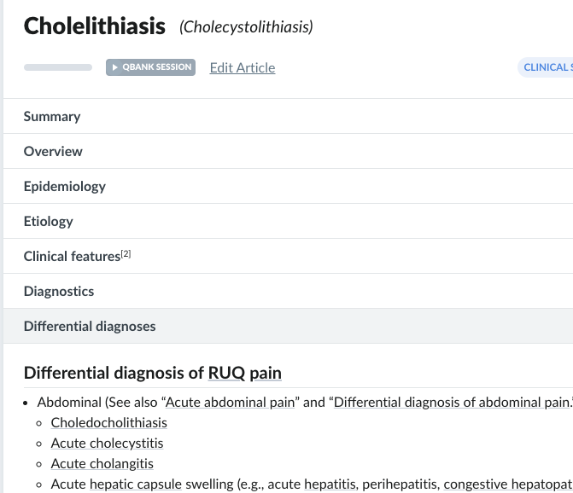Screen dimensions: 573x493
Task: Expand the Overview section
Action: (53, 151)
